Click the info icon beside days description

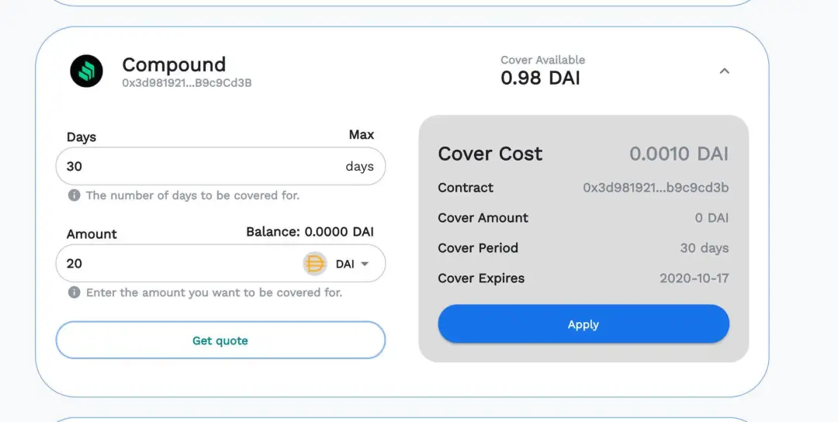tap(74, 195)
